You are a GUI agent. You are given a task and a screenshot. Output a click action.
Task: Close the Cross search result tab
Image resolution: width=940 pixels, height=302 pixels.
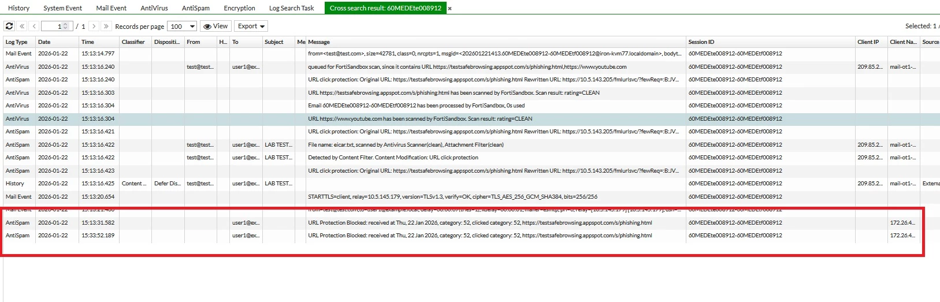[x=449, y=9]
